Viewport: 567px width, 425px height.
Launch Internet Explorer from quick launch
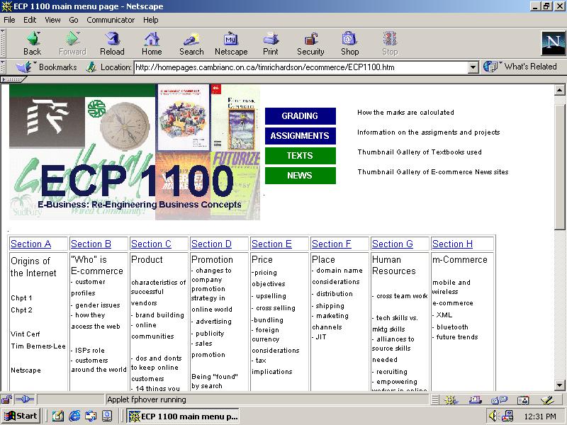click(x=74, y=416)
